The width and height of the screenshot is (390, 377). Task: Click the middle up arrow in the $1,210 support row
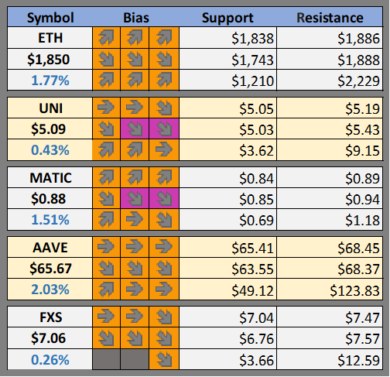(x=135, y=80)
